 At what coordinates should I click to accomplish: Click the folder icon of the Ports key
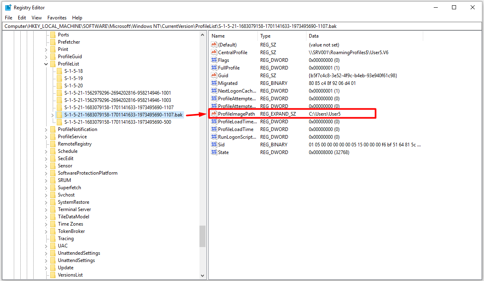53,35
